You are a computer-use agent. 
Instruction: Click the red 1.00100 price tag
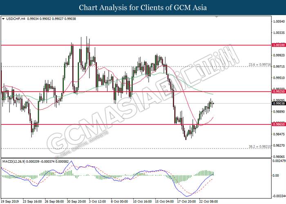click(x=278, y=46)
